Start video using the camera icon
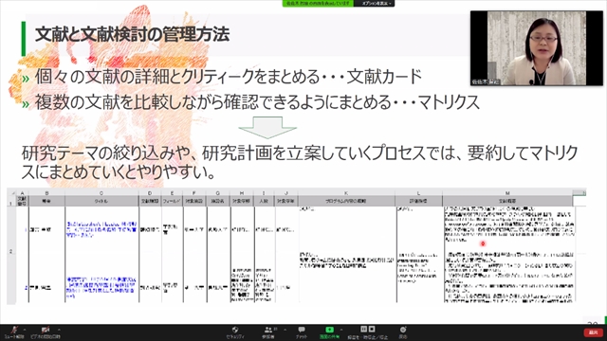607x341 pixels. pyautogui.click(x=46, y=332)
